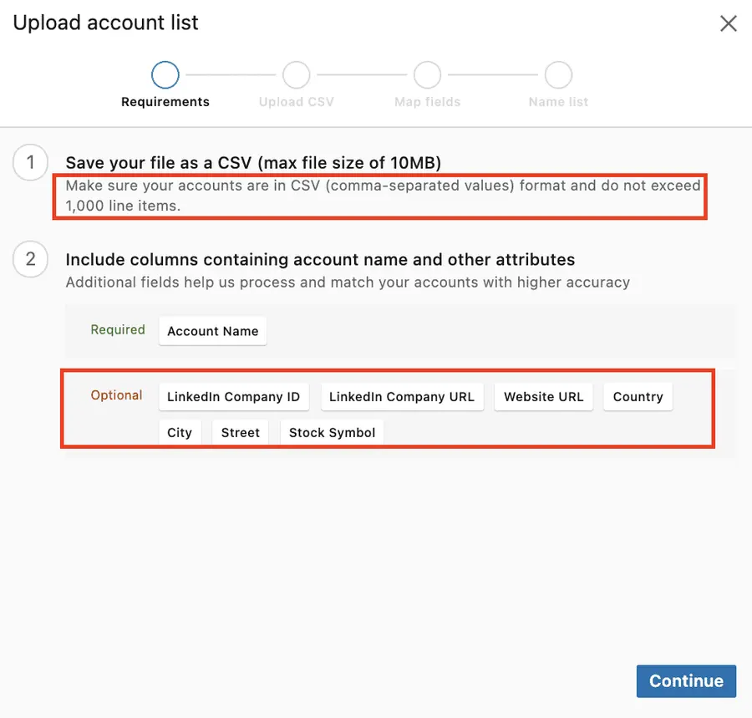Close the Upload account list dialog
This screenshot has width=752, height=718.
(x=728, y=23)
